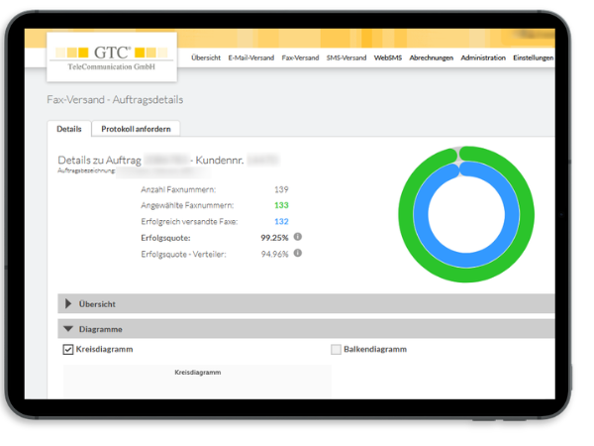Open the Übersicht menu in navigation bar
This screenshot has width=594, height=446.
[206, 58]
